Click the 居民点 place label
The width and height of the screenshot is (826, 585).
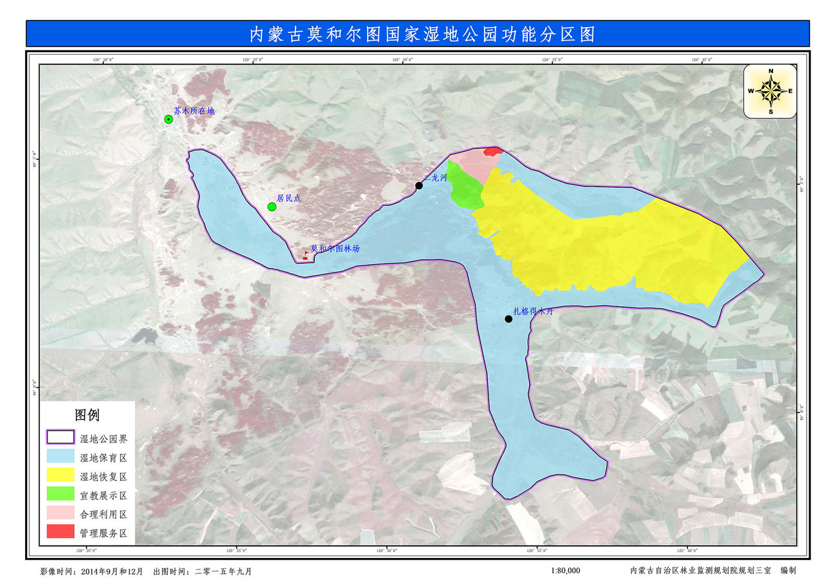(288, 198)
